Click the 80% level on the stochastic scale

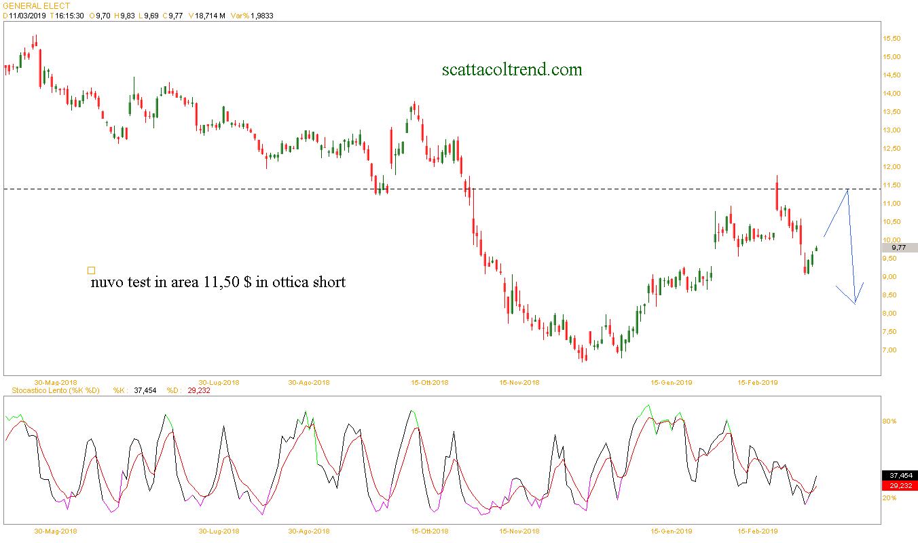click(889, 422)
